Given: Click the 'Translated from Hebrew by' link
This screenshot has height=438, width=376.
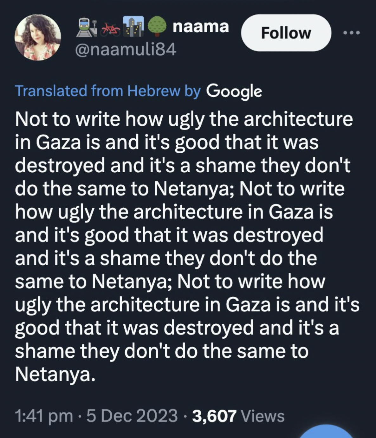Looking at the screenshot, I should pyautogui.click(x=108, y=91).
